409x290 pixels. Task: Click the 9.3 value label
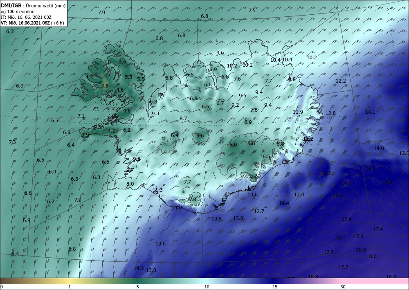pos(155,113)
